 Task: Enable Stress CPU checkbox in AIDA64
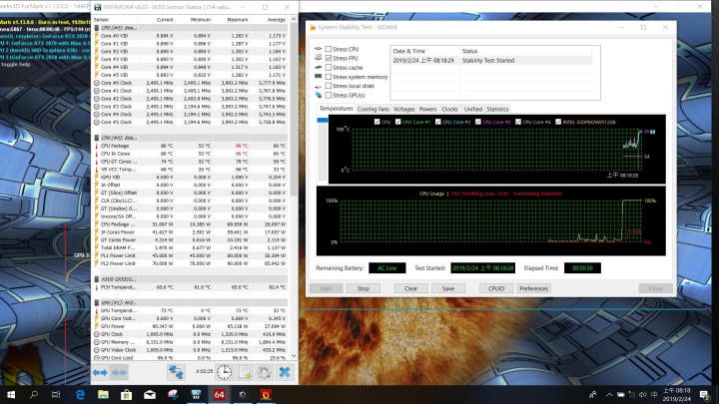point(329,49)
